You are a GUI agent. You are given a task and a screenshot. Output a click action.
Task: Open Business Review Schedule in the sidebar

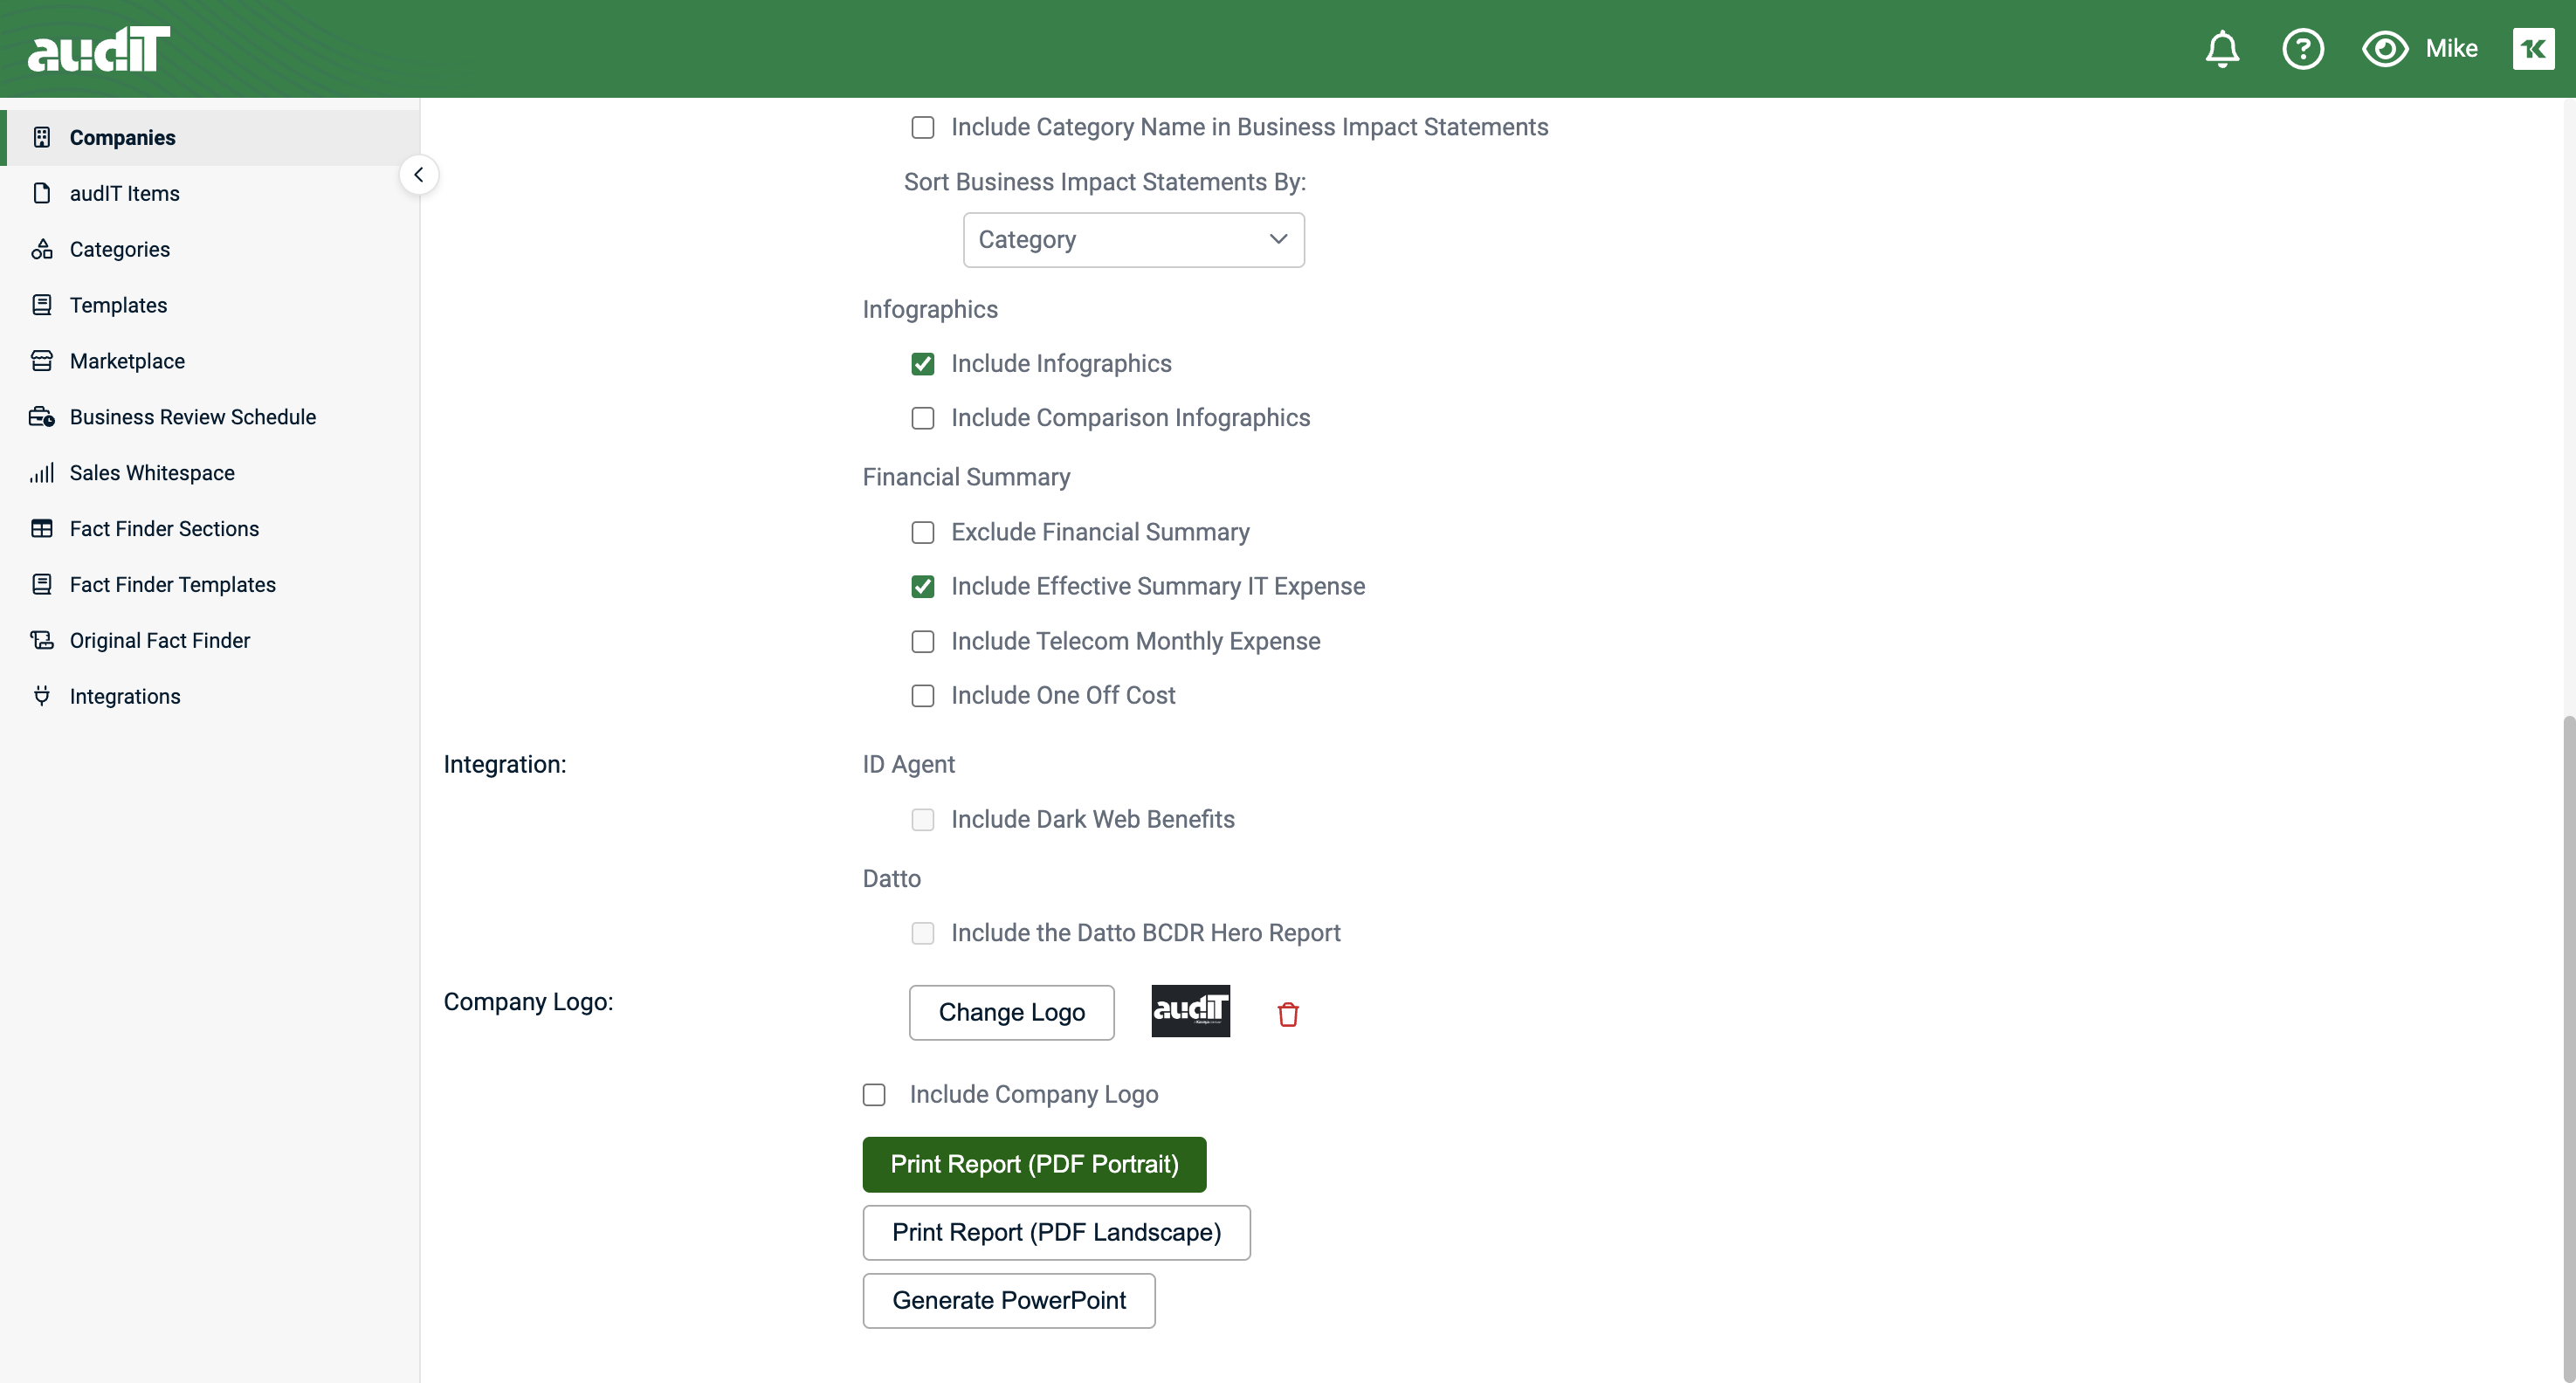click(192, 417)
